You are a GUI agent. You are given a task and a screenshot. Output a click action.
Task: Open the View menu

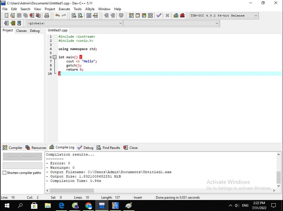point(37,9)
